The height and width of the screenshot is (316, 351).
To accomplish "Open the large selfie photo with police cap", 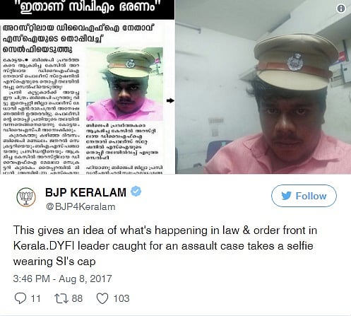I will (263, 87).
